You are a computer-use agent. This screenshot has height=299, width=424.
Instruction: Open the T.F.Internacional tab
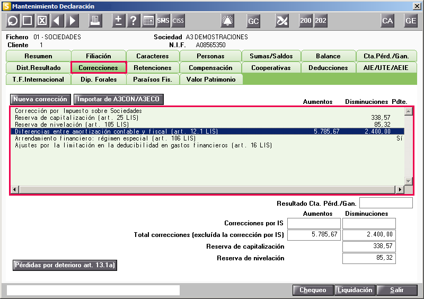(x=38, y=80)
